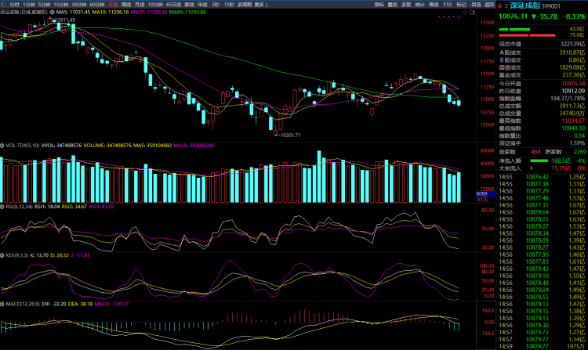The height and width of the screenshot is (350, 588).
Task: Click the small square icon at chart top-right
Action: 473,13
